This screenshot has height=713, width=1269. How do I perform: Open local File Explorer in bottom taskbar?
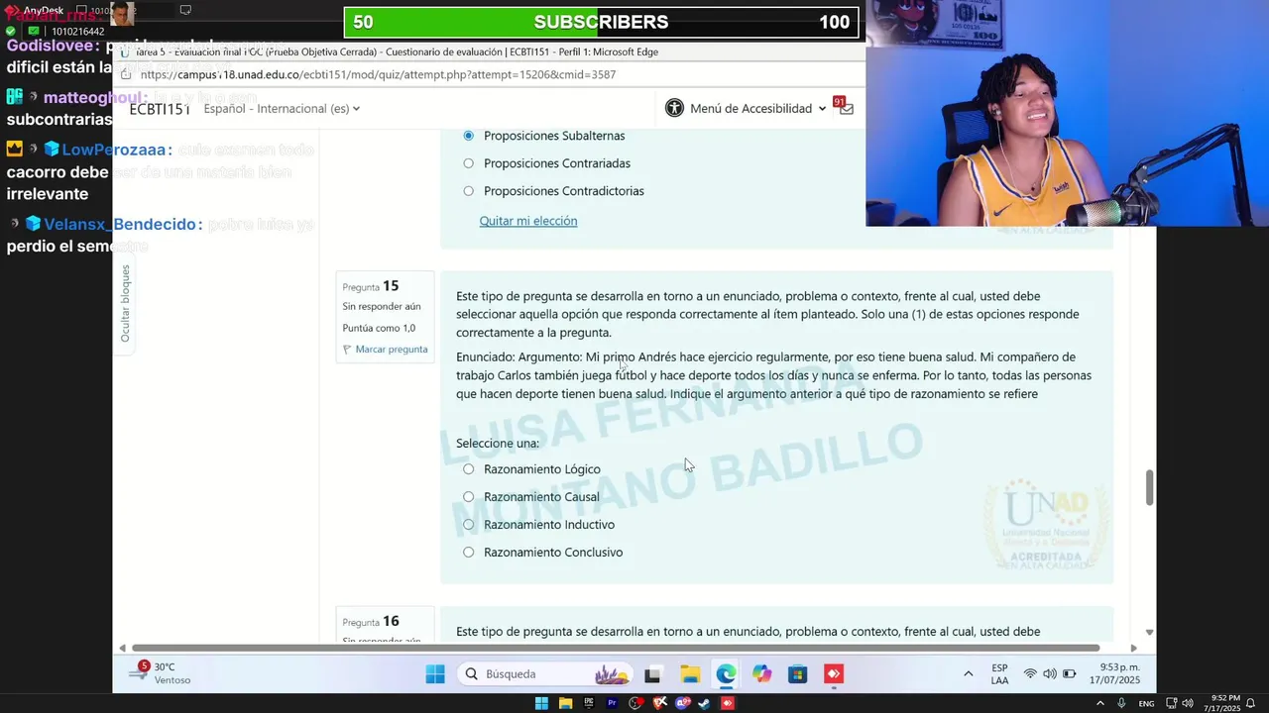(565, 703)
